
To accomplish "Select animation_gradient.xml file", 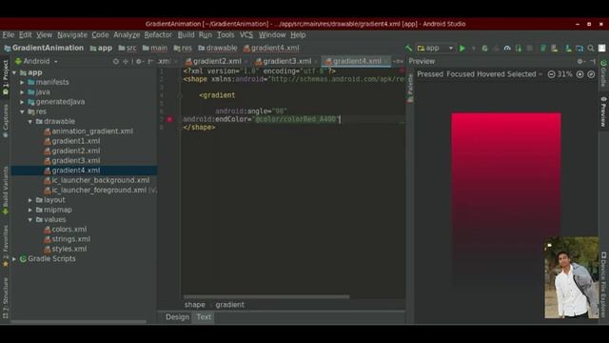I will pyautogui.click(x=92, y=131).
